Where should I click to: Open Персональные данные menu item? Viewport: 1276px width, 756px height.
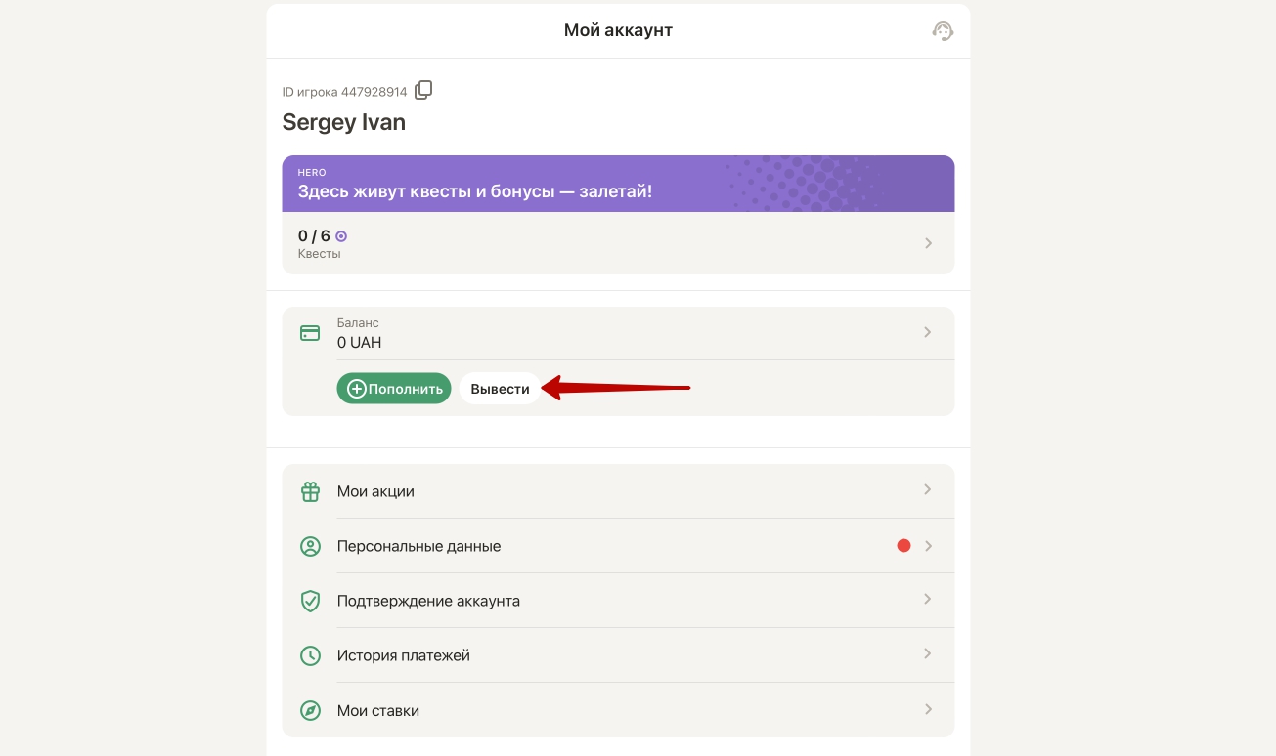click(x=419, y=546)
